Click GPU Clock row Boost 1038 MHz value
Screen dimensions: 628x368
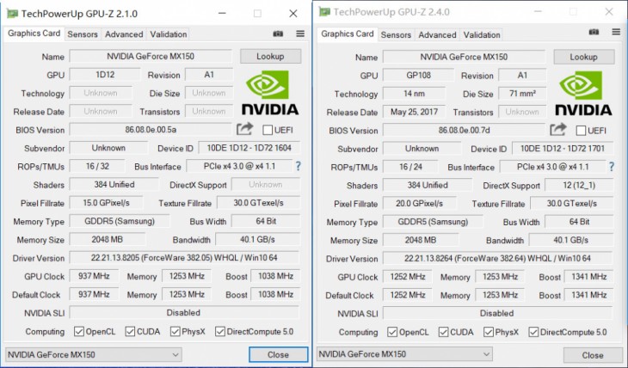(x=275, y=276)
